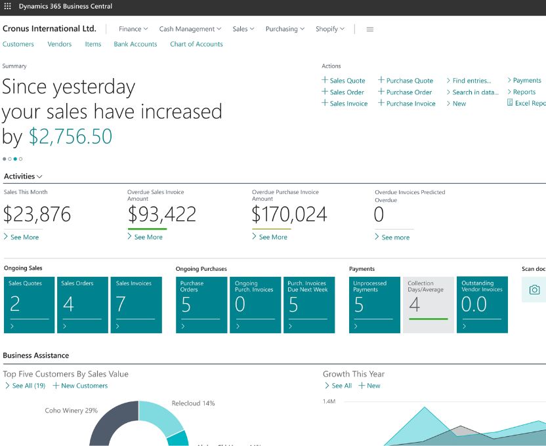This screenshot has width=546, height=446.
Task: Click the plus icon beside New Customers
Action: pyautogui.click(x=56, y=386)
